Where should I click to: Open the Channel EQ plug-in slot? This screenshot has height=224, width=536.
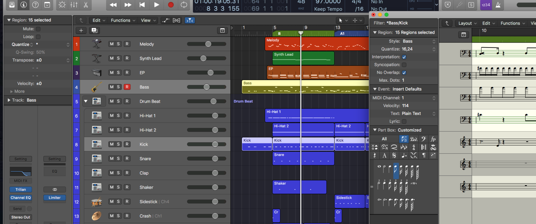pos(21,198)
